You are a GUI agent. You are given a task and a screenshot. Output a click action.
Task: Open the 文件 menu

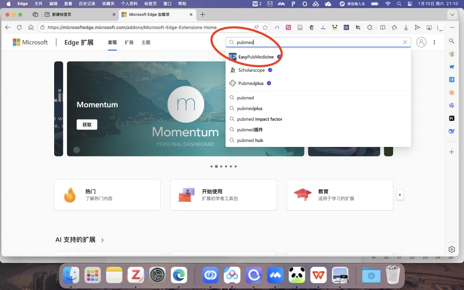tap(39, 3)
